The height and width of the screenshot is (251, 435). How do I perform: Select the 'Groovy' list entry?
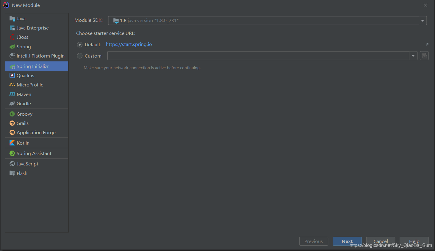point(37,114)
